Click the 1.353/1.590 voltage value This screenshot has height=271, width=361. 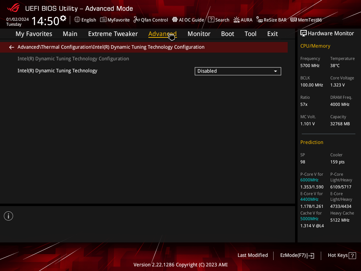click(312, 187)
